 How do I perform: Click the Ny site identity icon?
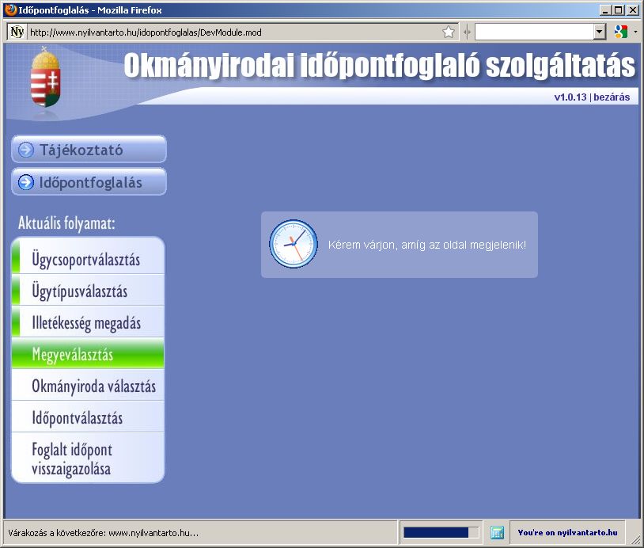pos(17,32)
